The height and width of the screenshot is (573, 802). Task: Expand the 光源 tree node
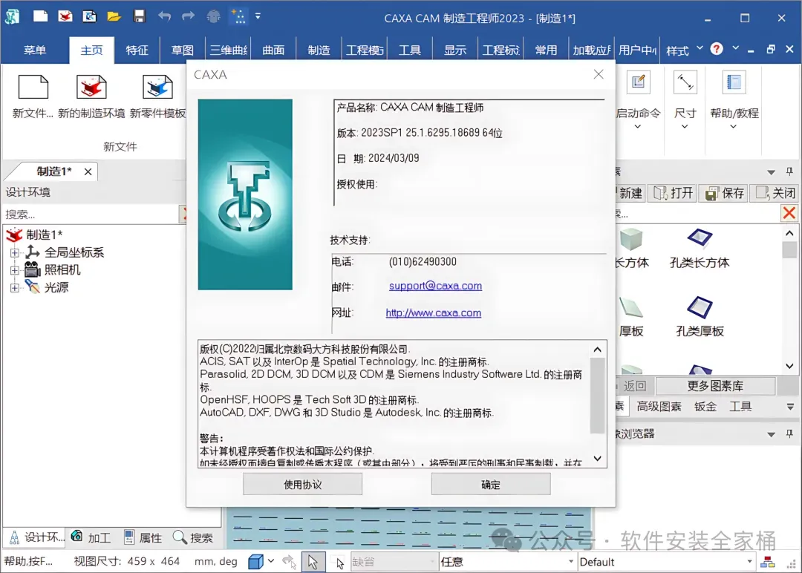pos(15,288)
